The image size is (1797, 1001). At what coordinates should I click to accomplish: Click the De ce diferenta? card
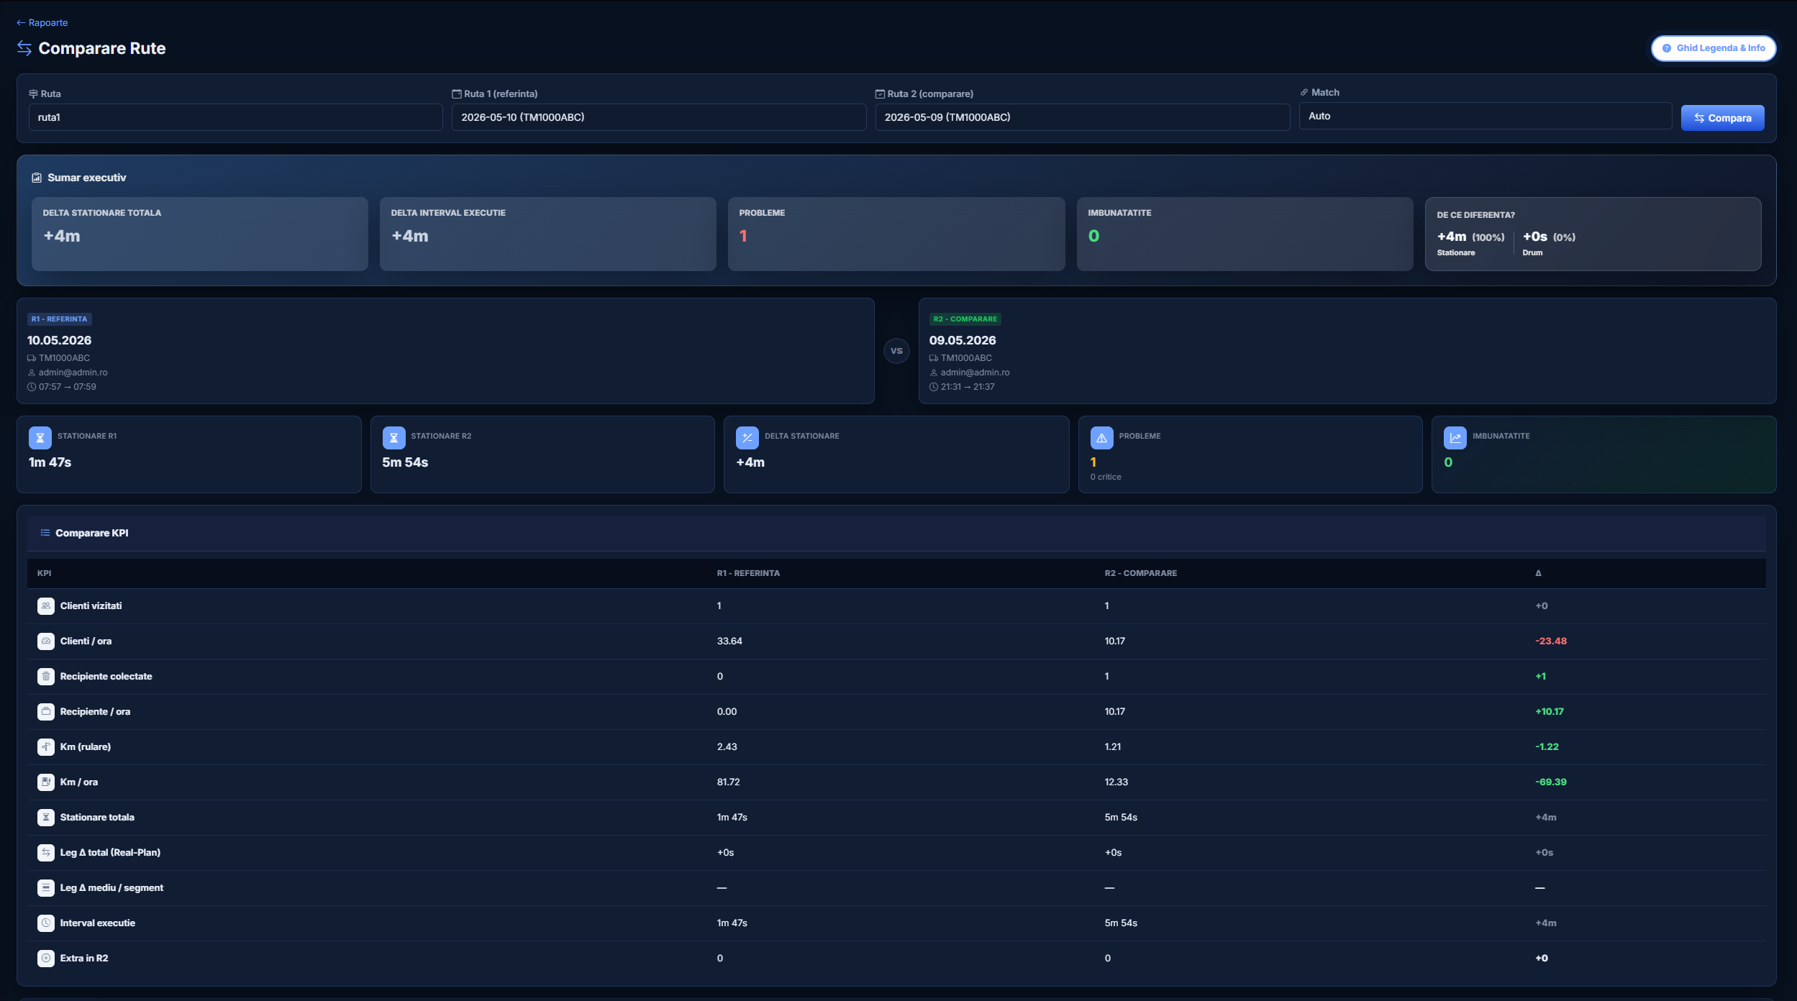click(1593, 234)
